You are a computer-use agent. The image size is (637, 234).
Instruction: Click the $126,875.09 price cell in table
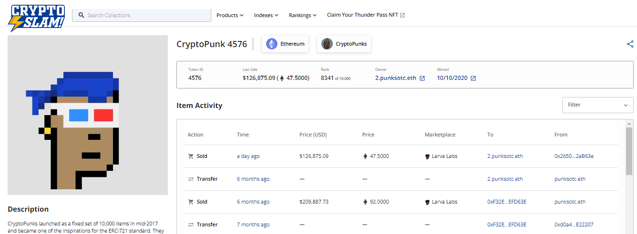click(x=314, y=156)
